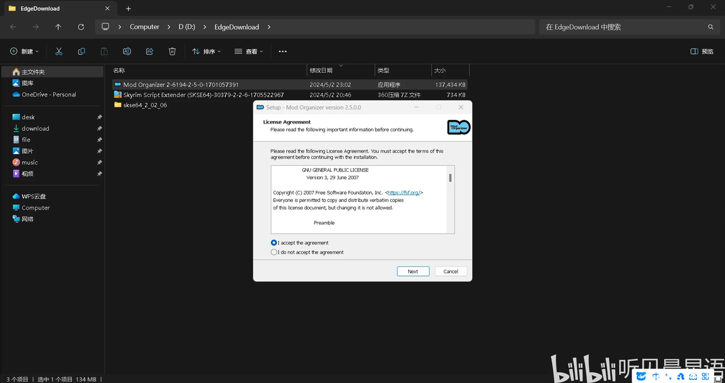Click the 360压缩 7Z 文件 type cell
725x383 pixels.
click(399, 95)
